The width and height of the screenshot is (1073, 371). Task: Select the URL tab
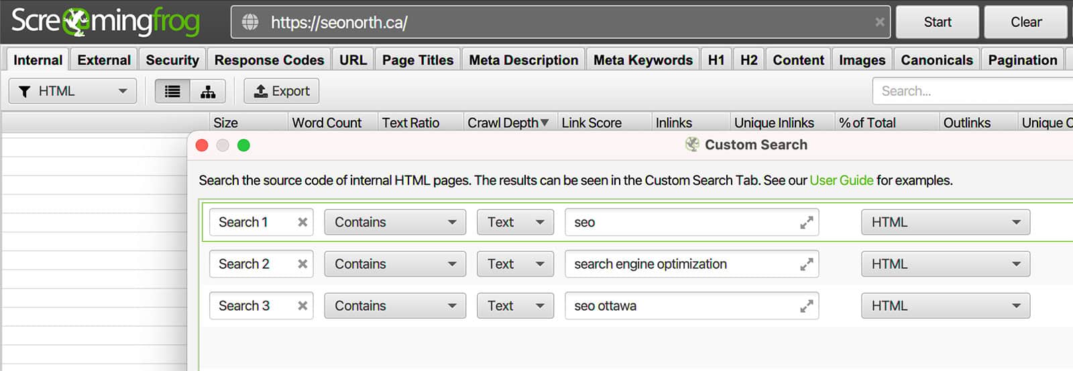[353, 60]
